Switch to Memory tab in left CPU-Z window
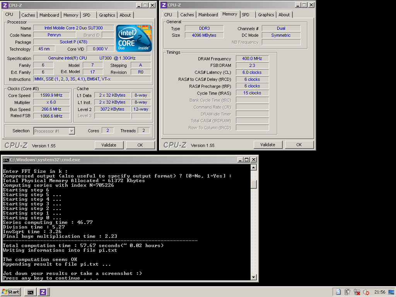The image size is (396, 297). tap(71, 15)
